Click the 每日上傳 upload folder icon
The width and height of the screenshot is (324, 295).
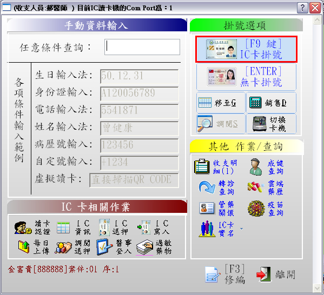24,247
